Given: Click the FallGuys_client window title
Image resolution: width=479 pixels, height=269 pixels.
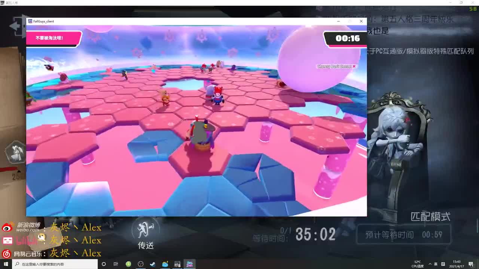Looking at the screenshot, I should point(43,21).
